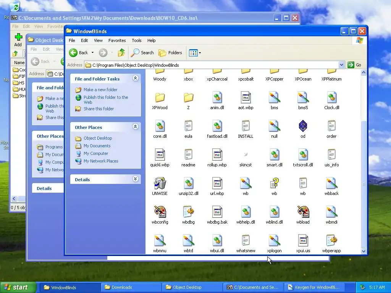Select the Z folder
The image size is (391, 293).
click(188, 97)
